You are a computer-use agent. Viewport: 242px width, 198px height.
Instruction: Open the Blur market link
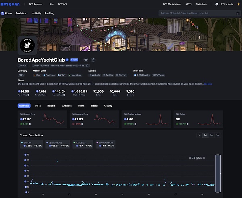pos(37,75)
